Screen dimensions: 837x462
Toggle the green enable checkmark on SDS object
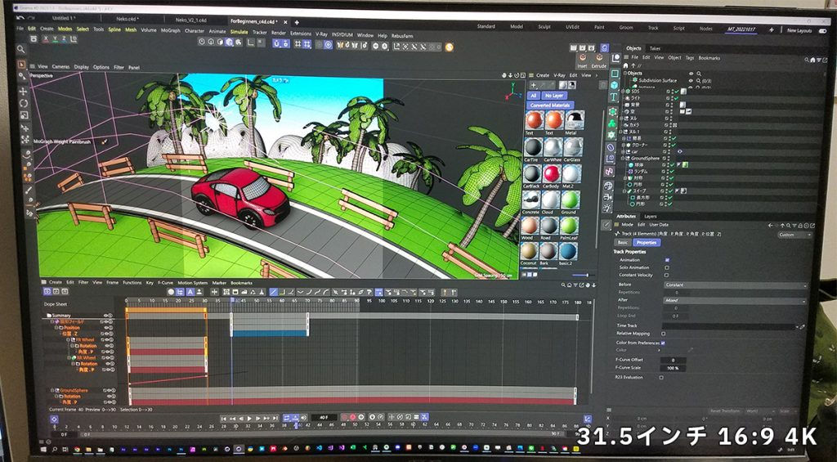[676, 92]
